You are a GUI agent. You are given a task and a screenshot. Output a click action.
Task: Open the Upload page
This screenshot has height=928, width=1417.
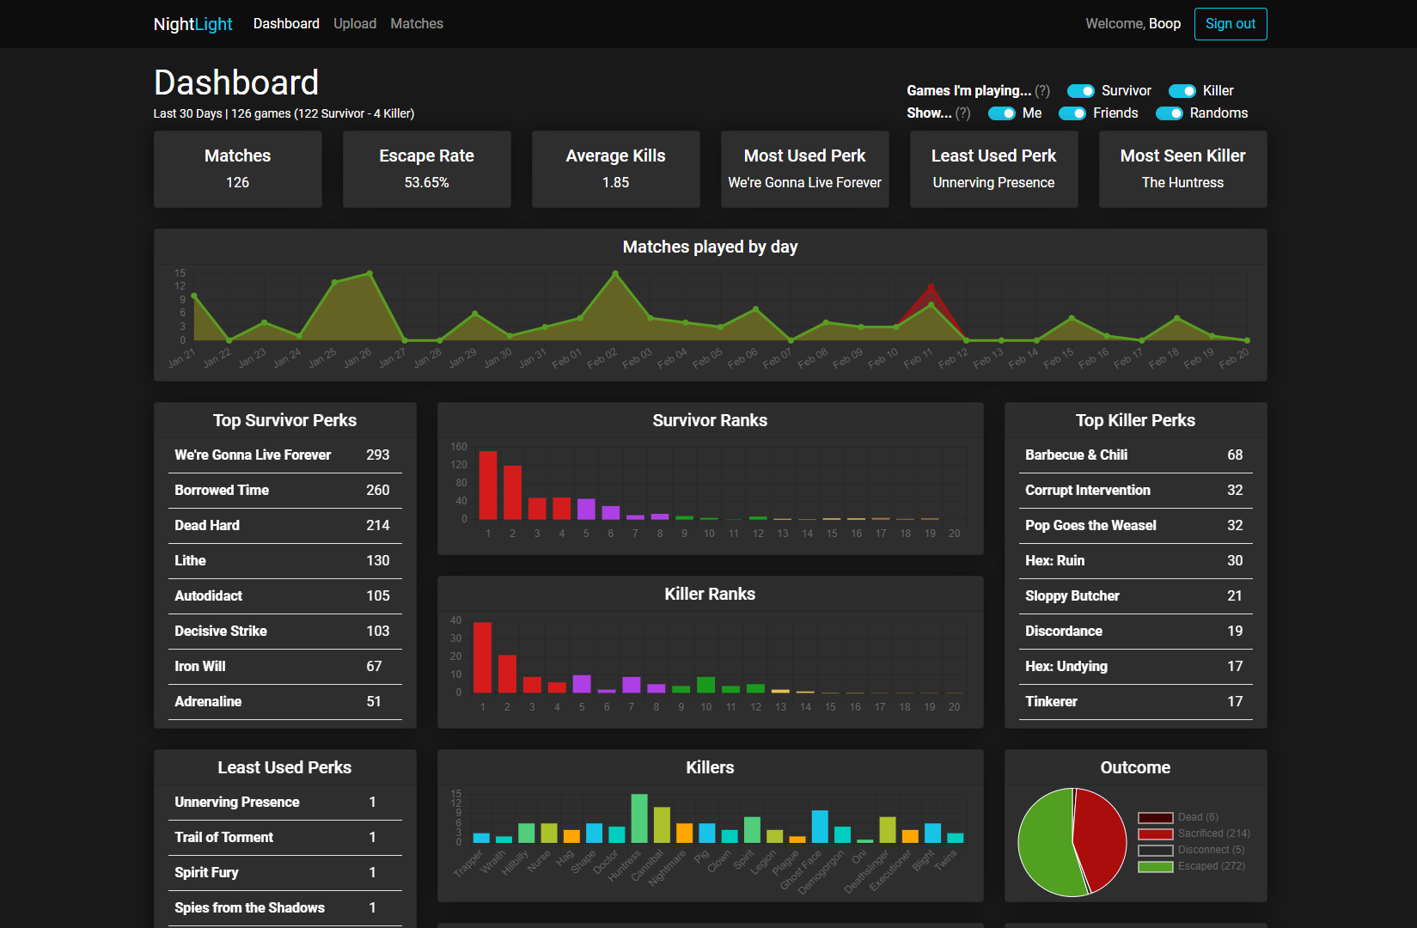pyautogui.click(x=355, y=24)
